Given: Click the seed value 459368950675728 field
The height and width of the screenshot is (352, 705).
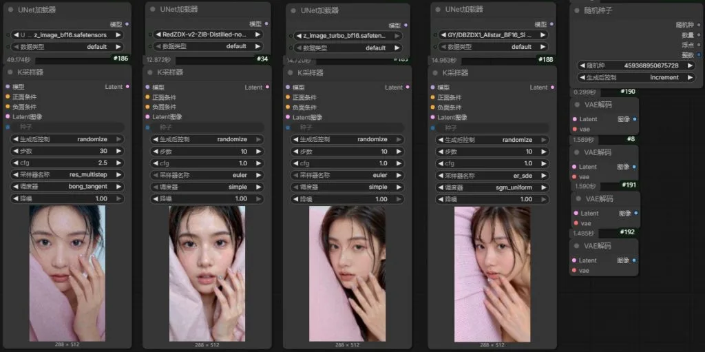Looking at the screenshot, I should [635, 65].
